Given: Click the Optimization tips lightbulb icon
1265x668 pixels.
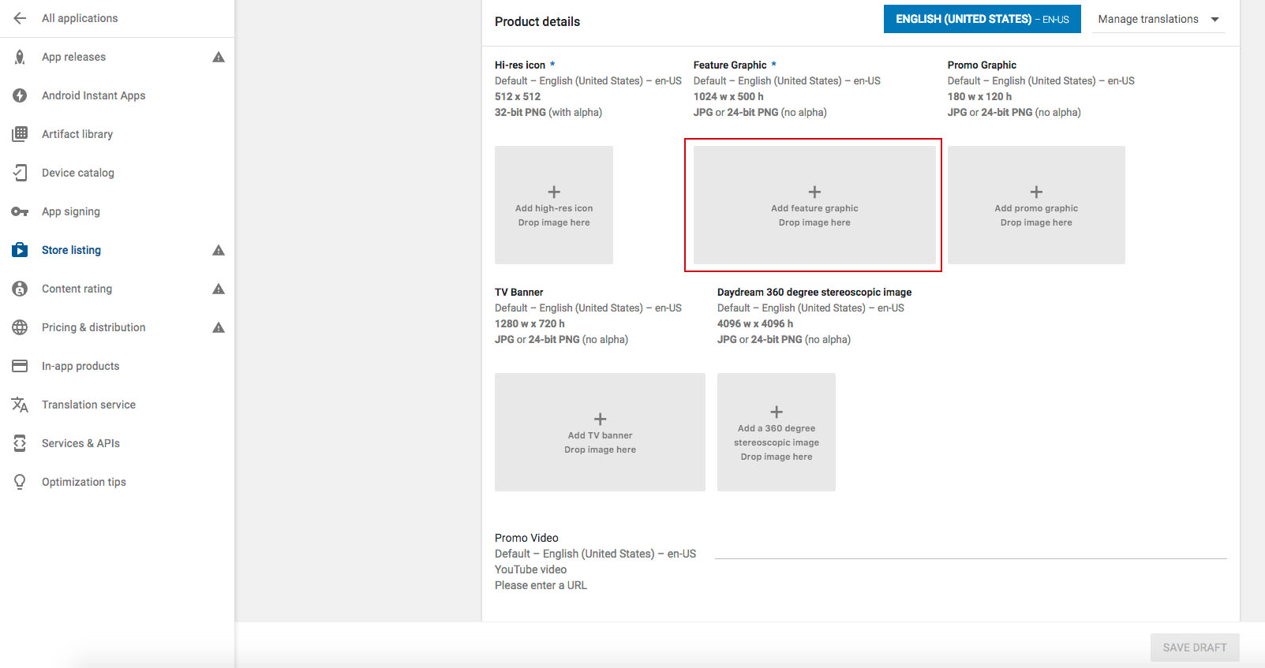Looking at the screenshot, I should tap(20, 482).
